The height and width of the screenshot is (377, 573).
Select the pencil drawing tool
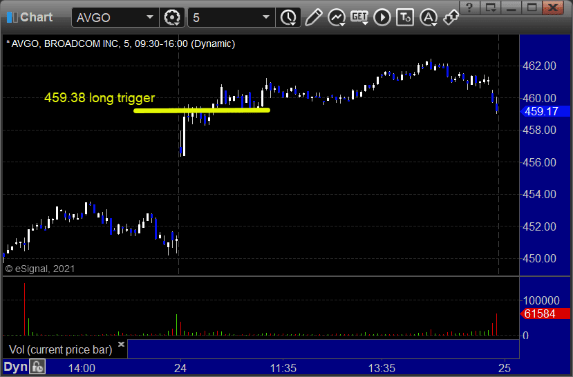[314, 17]
